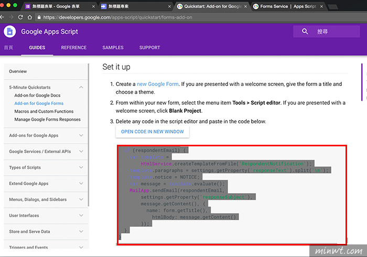
Task: Open the Overview sidebar item
Action: click(x=18, y=71)
